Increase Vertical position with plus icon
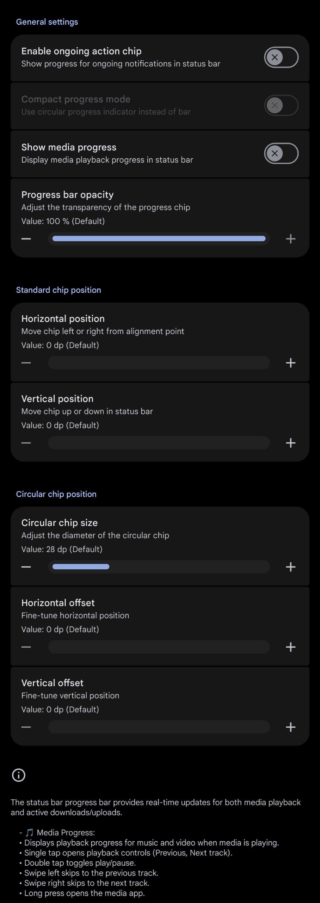Viewport: 320px width, 903px height. point(290,443)
